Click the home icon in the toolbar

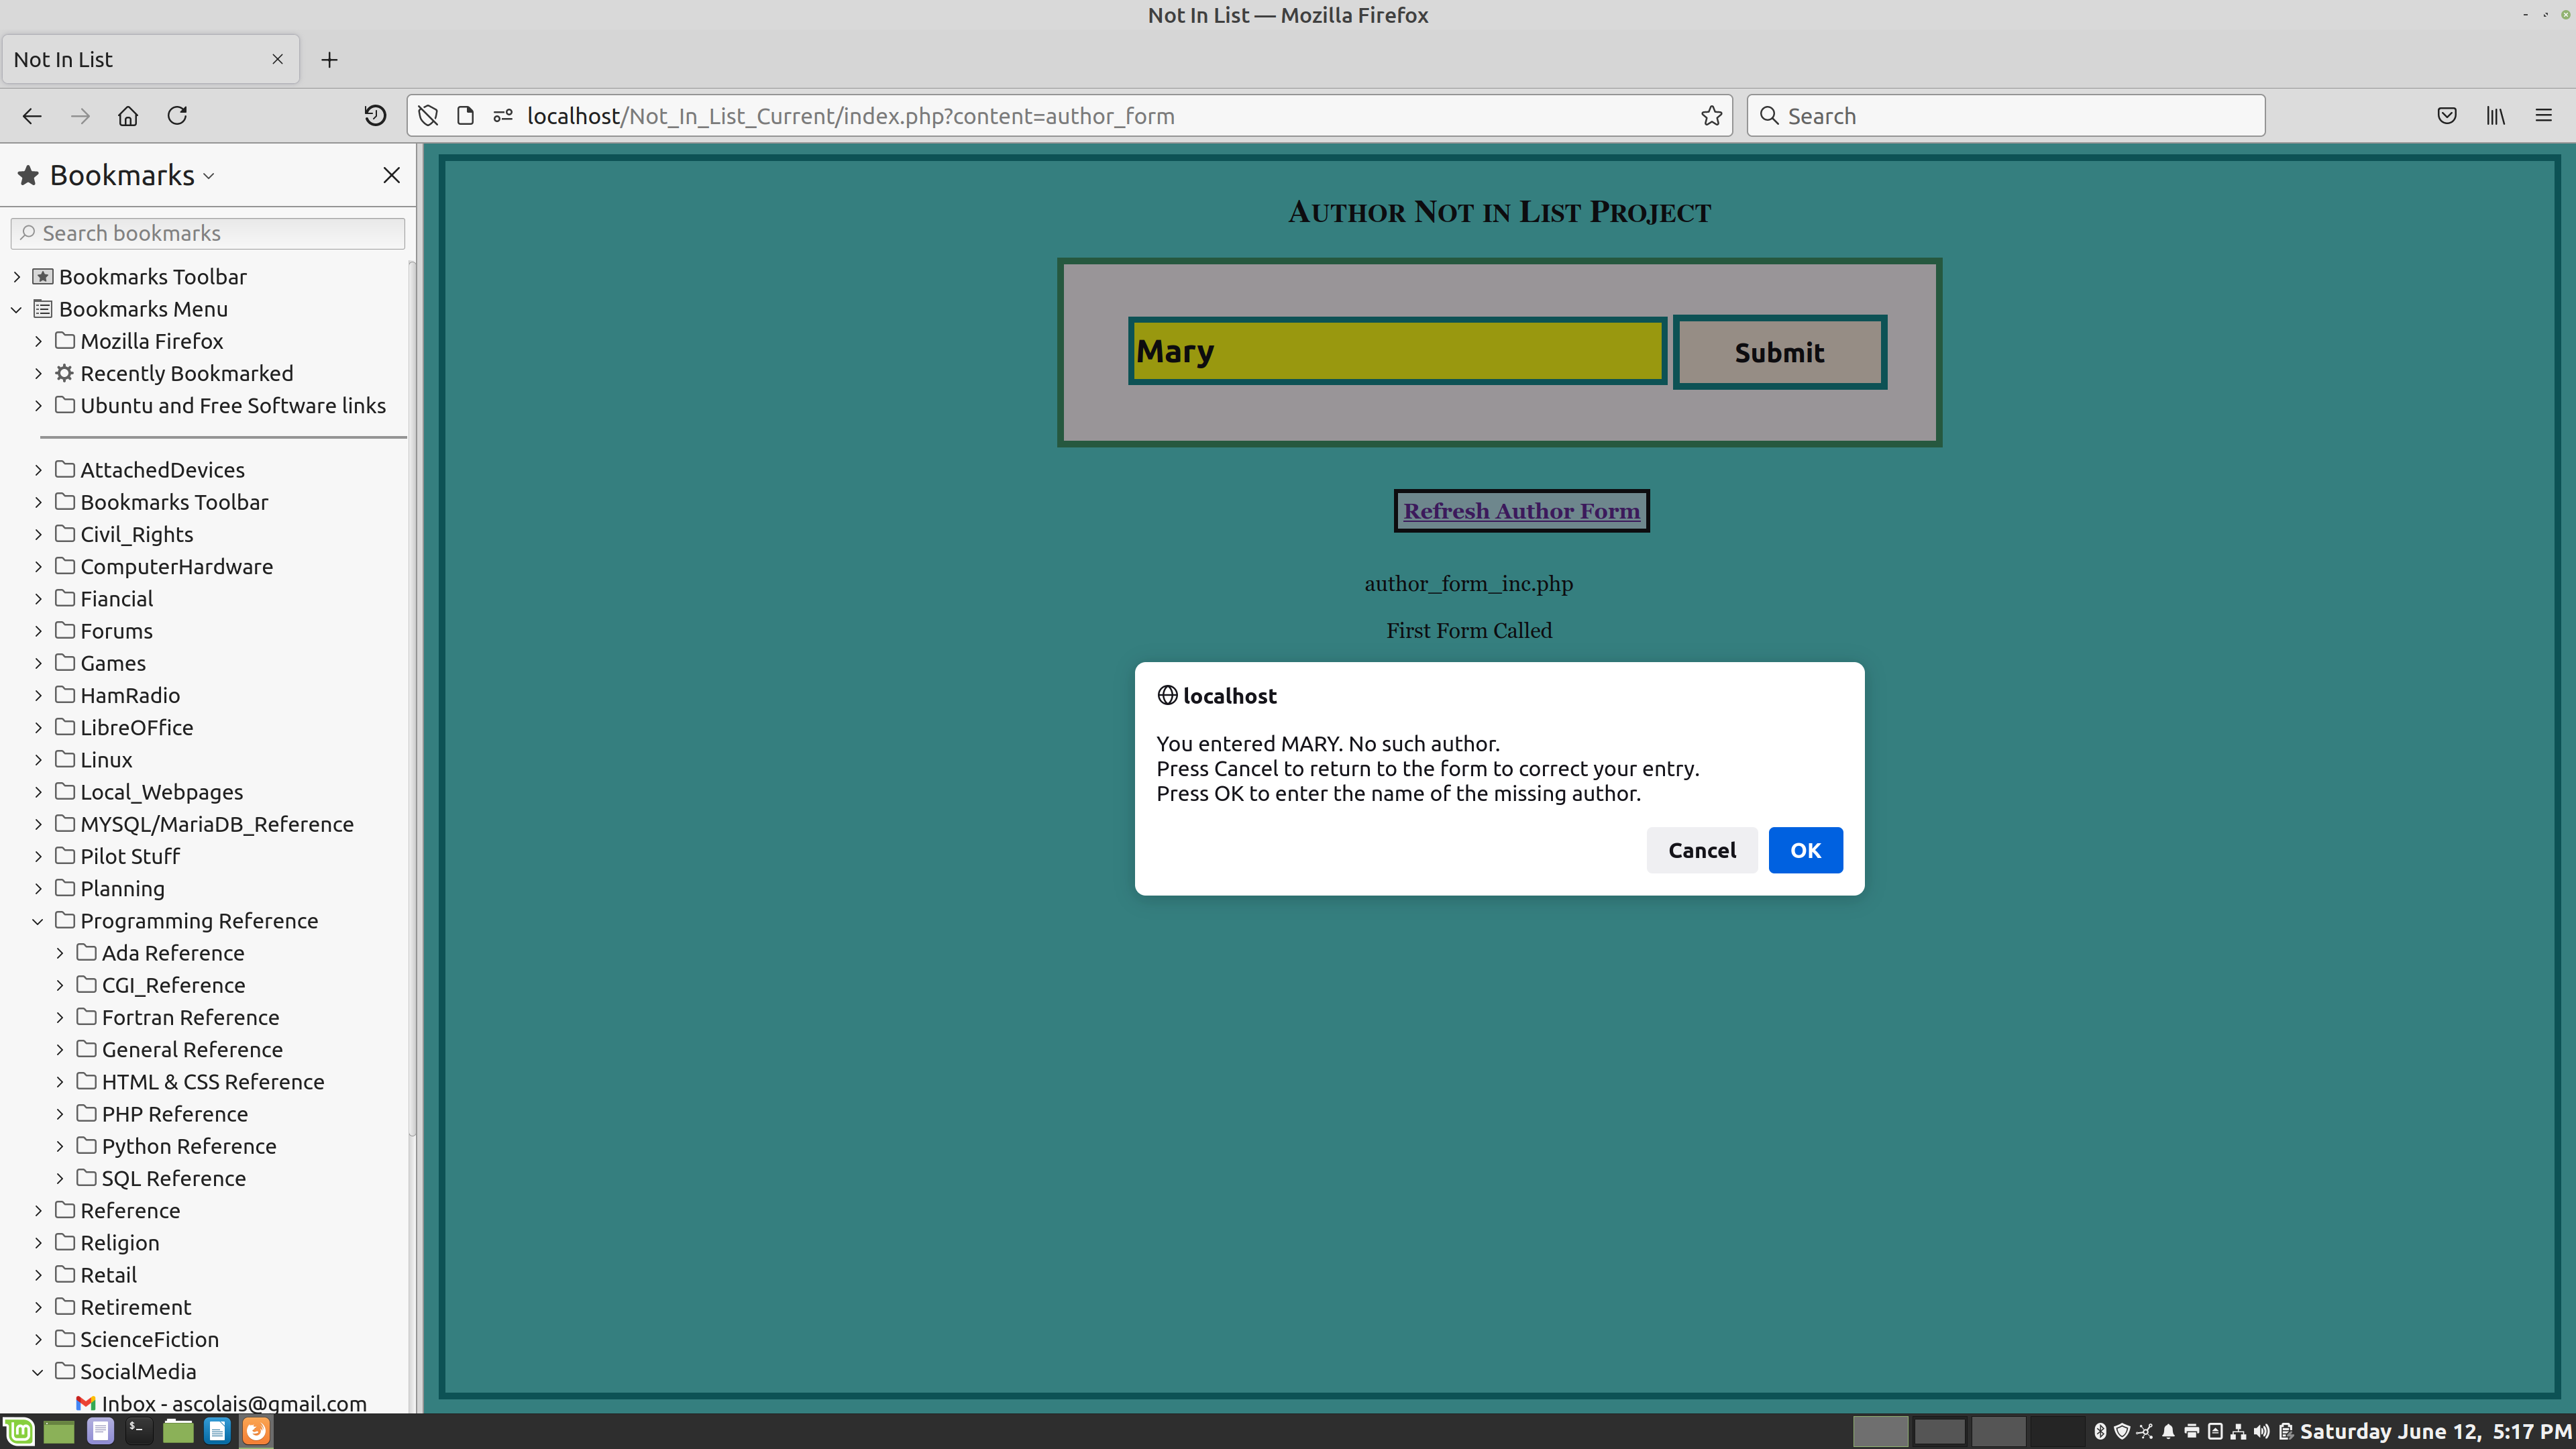coord(128,116)
